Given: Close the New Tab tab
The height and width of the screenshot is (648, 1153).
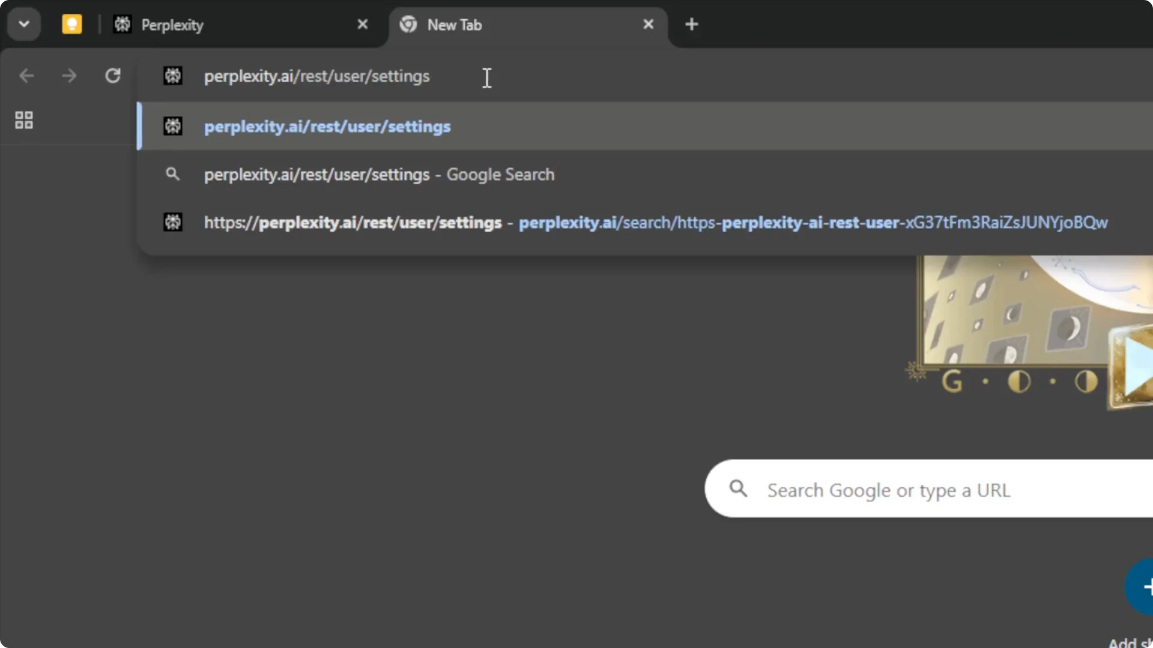Looking at the screenshot, I should 649,24.
